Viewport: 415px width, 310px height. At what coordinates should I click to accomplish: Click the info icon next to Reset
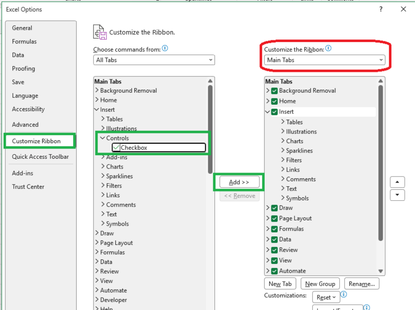(344, 294)
